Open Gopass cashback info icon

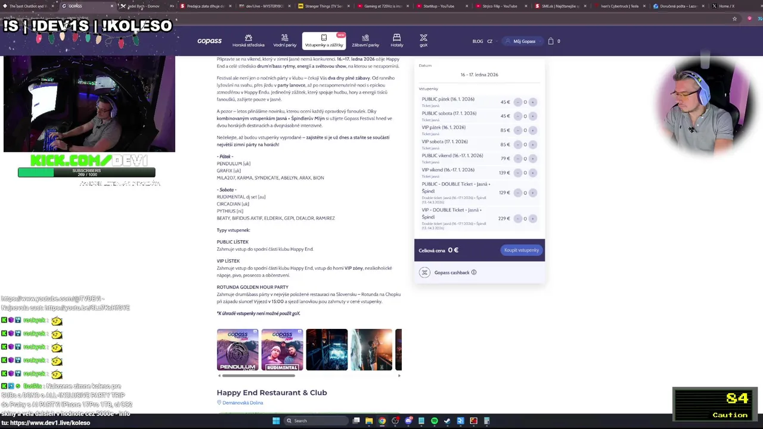(x=474, y=272)
